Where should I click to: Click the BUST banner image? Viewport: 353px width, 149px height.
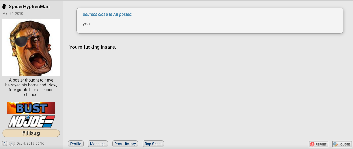31,108
